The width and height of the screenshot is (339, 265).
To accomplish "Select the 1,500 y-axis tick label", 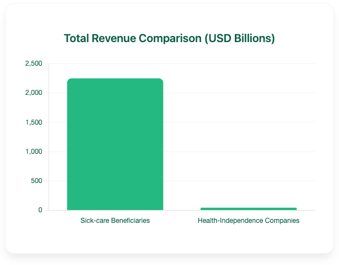I will pos(34,122).
